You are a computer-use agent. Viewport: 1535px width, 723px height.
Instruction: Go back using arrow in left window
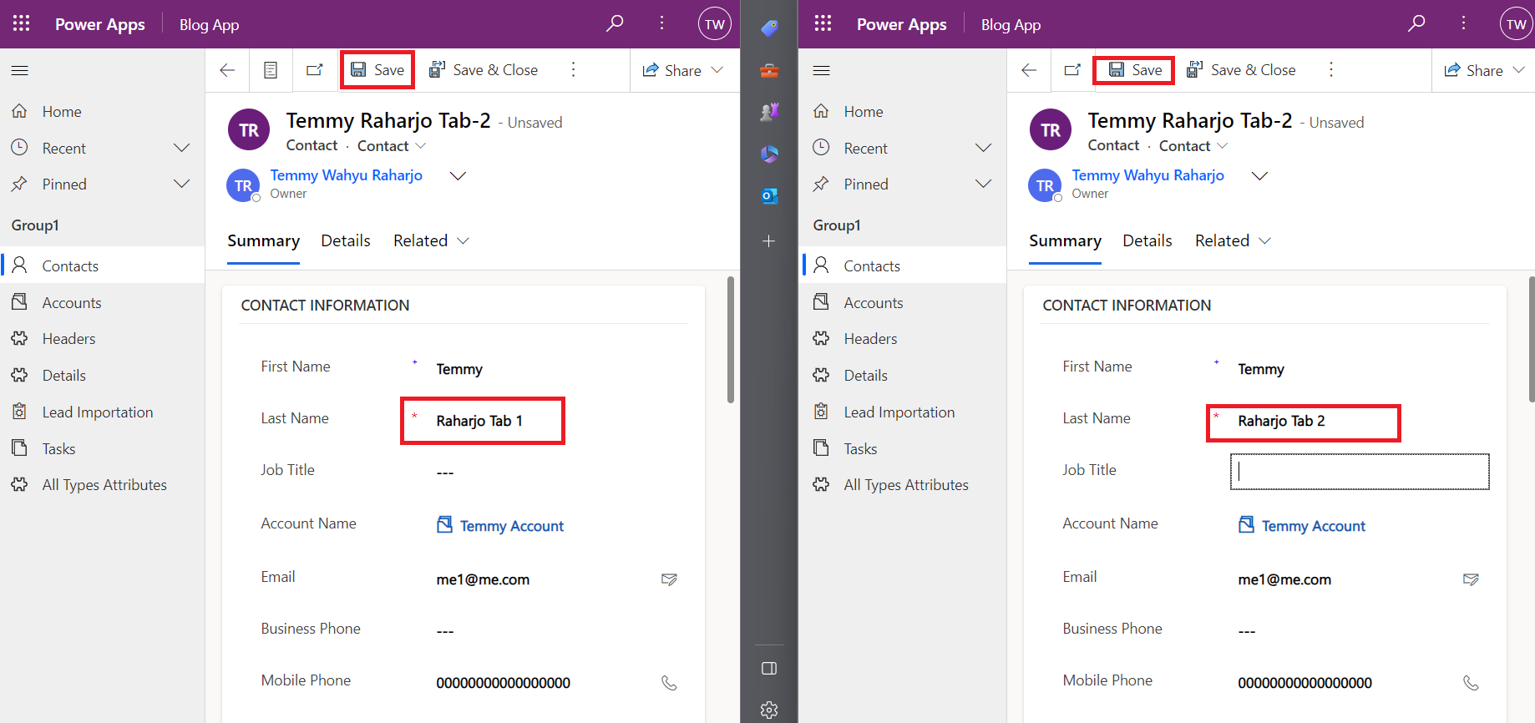(227, 70)
